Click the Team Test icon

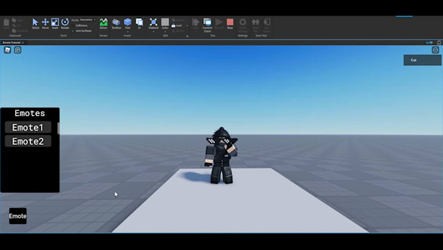click(x=255, y=25)
